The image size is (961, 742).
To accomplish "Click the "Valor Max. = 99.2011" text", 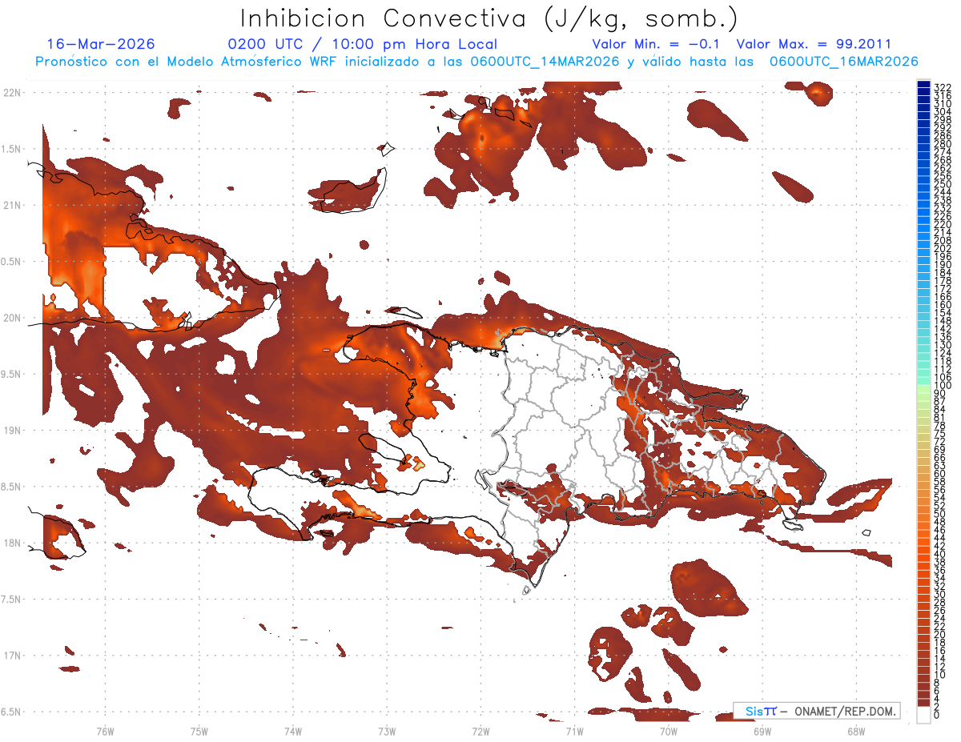I will coord(814,44).
